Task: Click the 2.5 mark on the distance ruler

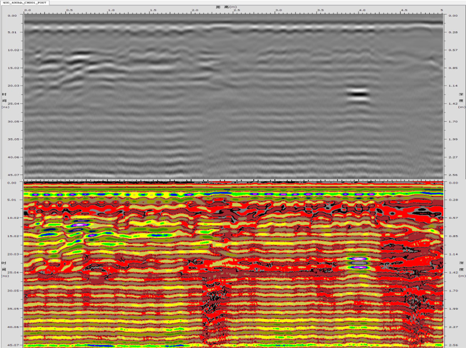Action: pyautogui.click(x=237, y=11)
